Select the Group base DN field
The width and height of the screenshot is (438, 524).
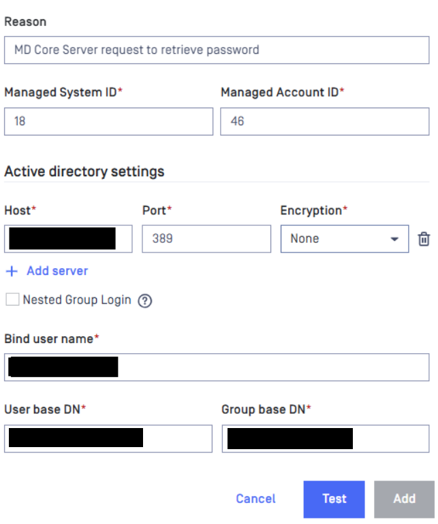(x=325, y=438)
